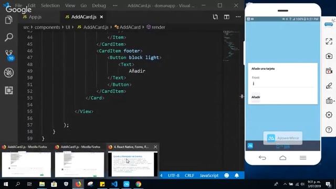Open the ApowerMirror drawing pen tool
Screen dimensions: 336x189
pos(329,86)
